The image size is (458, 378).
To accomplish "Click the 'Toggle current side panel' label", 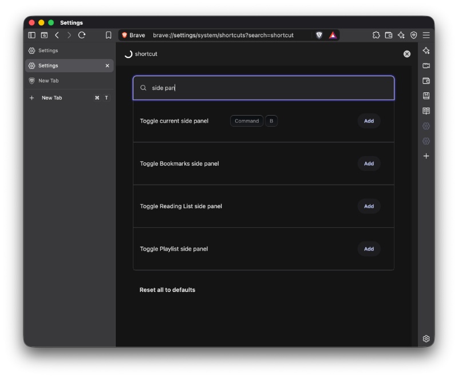I will pos(174,121).
